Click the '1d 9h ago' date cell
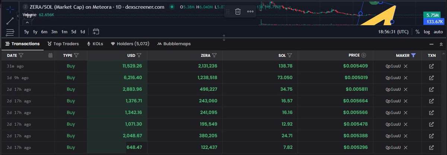447x155 pixels. (x=17, y=78)
